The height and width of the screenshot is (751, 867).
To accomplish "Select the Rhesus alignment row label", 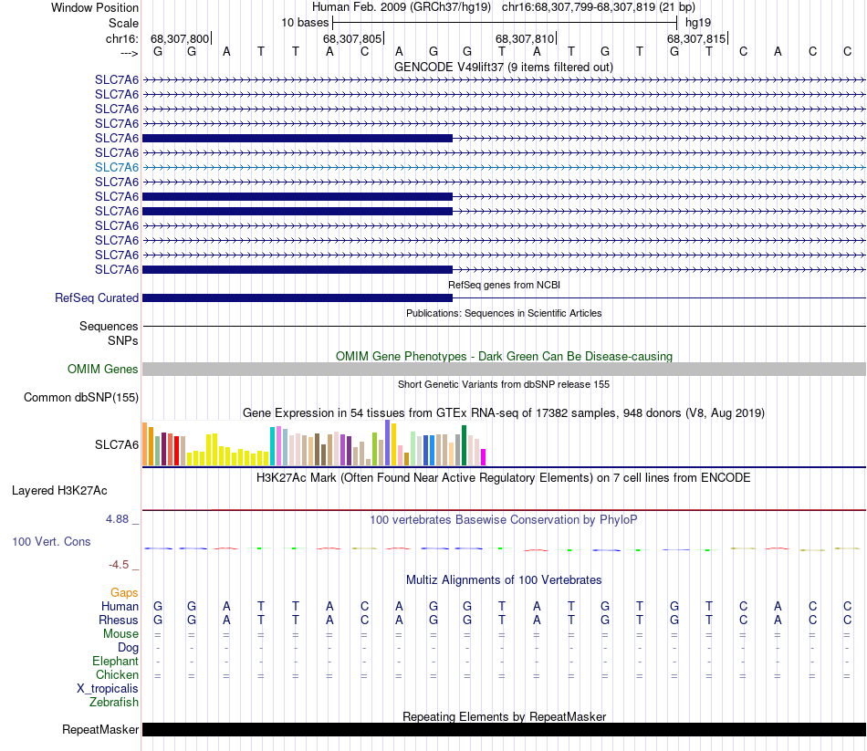I will (119, 621).
